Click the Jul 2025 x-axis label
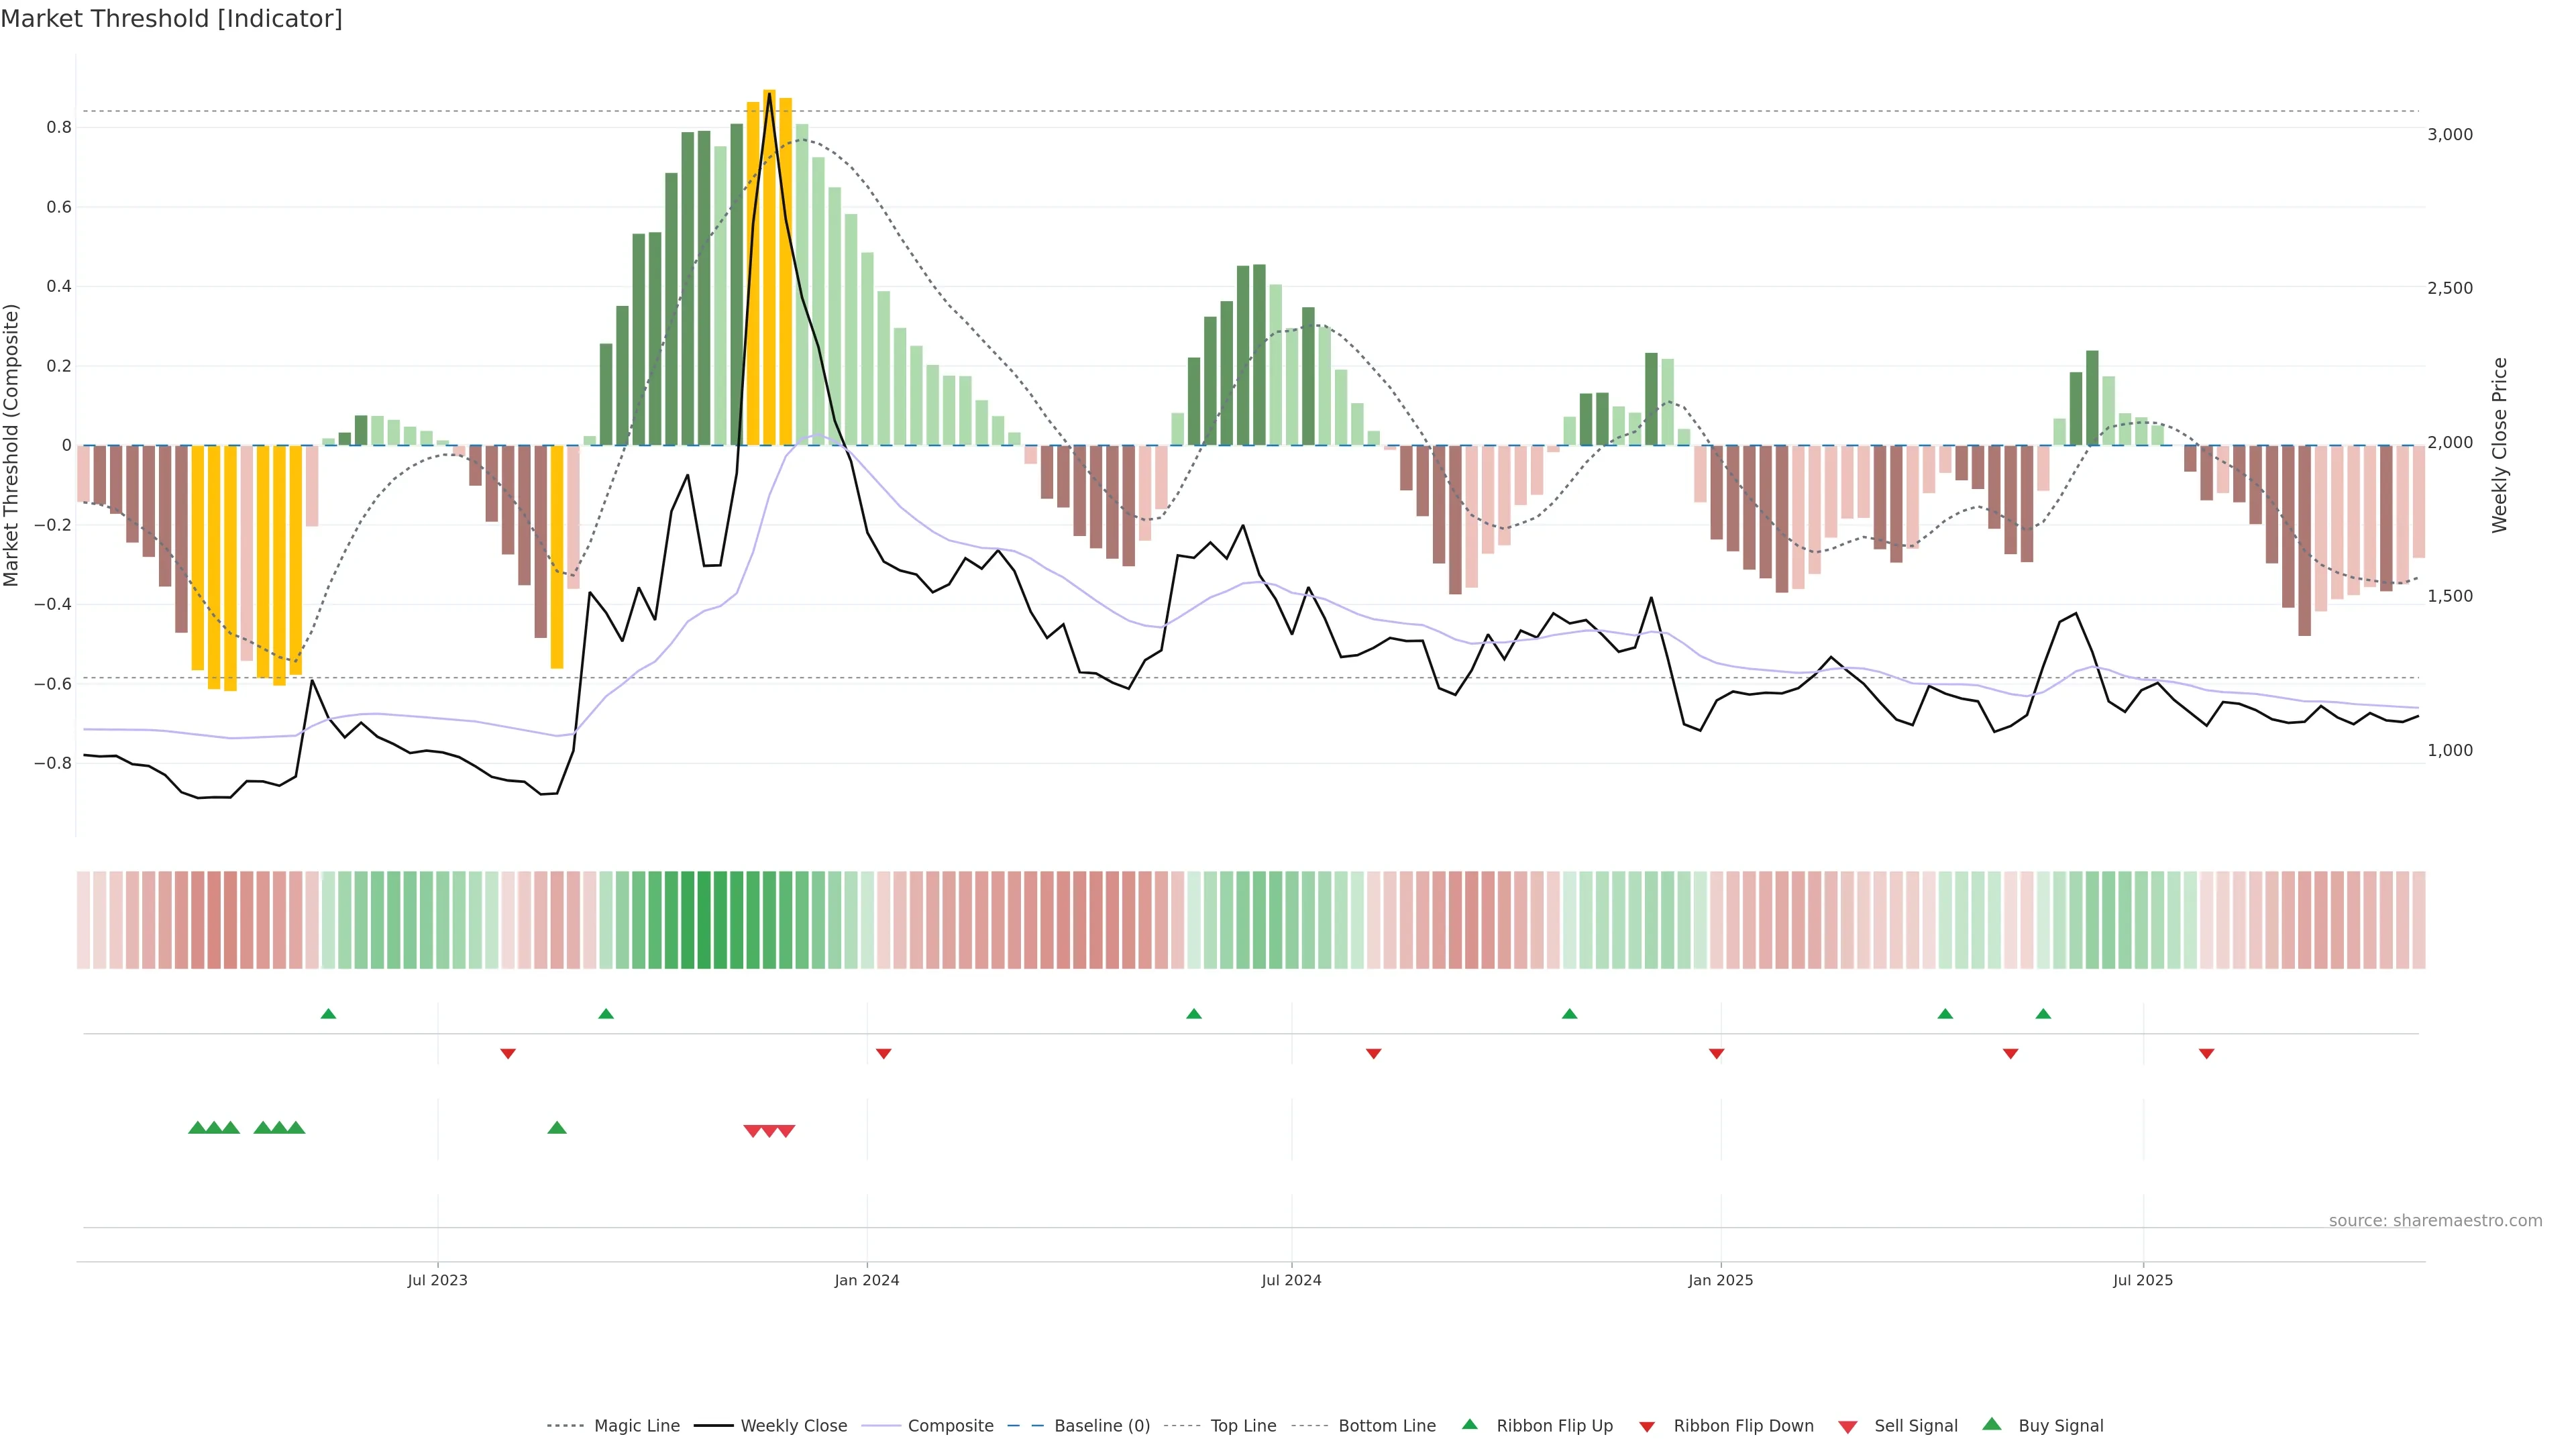This screenshot has height=1449, width=2576. [2142, 1280]
